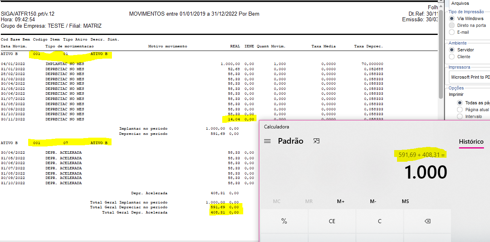The image size is (490, 242).
Task: Click the report title MOVIMENTOS entre 01/01/2019
Action: click(x=194, y=14)
